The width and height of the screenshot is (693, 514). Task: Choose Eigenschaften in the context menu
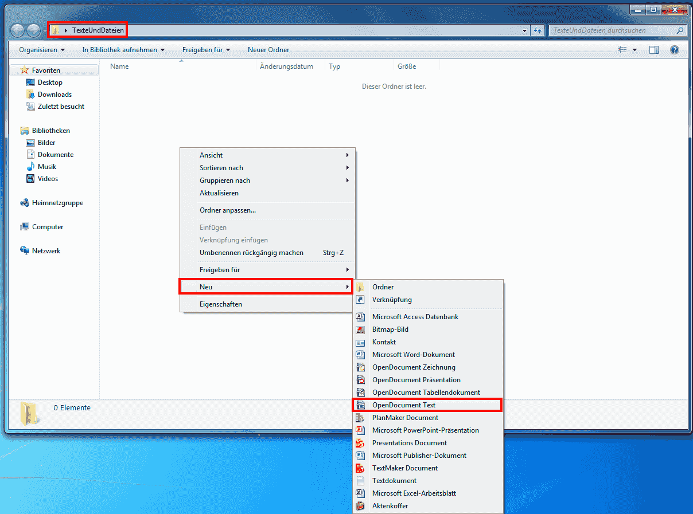coord(221,304)
